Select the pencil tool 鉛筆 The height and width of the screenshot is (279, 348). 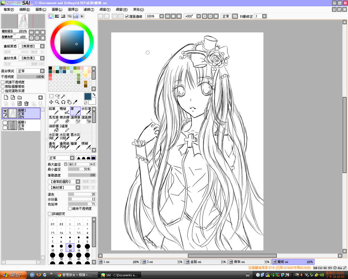[x=53, y=111]
